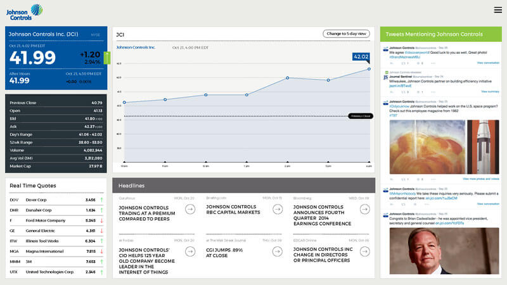Click up arrow for United Technologies Corp

pos(101,272)
